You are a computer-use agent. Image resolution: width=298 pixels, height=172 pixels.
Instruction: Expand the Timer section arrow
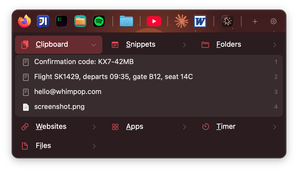(x=275, y=127)
